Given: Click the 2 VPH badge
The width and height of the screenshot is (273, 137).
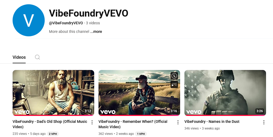Looking at the screenshot, I should point(53,134).
